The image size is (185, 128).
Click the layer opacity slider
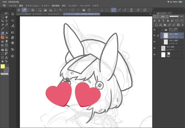pos(174,16)
